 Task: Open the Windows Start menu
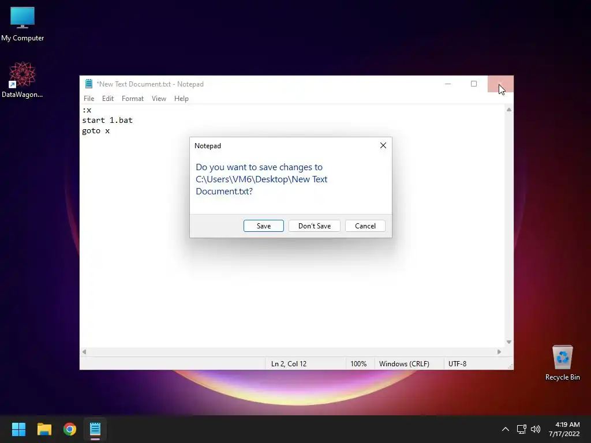(x=18, y=429)
